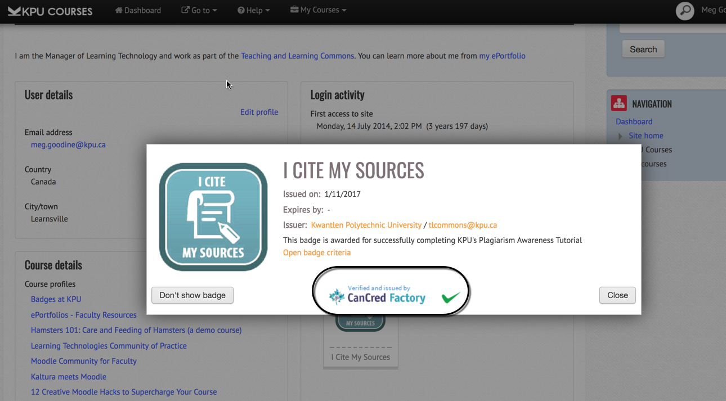Click the Edit profile link

(x=259, y=112)
